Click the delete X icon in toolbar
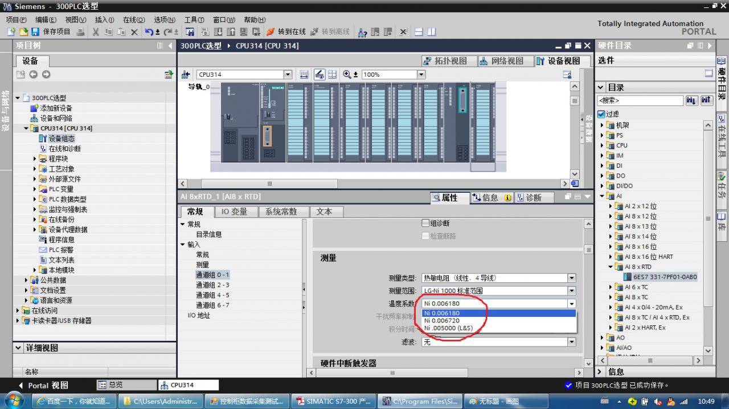The width and height of the screenshot is (729, 409). pos(134,32)
